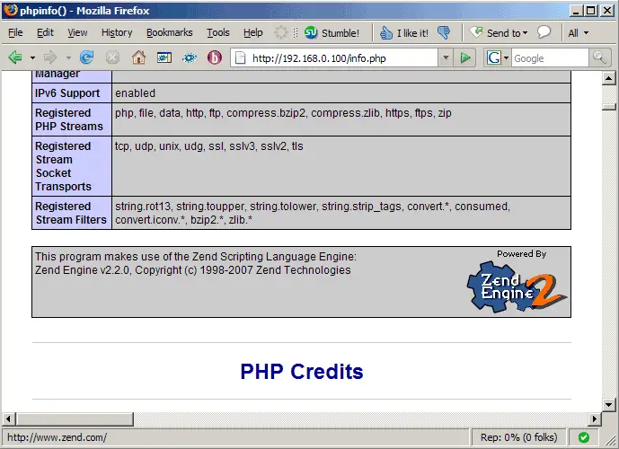Click the green Go arrow button
Image resolution: width=619 pixels, height=449 pixels.
click(x=465, y=58)
